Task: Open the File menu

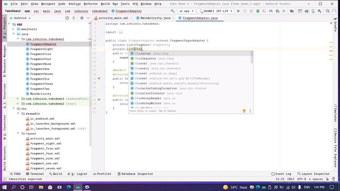Action: point(14,4)
